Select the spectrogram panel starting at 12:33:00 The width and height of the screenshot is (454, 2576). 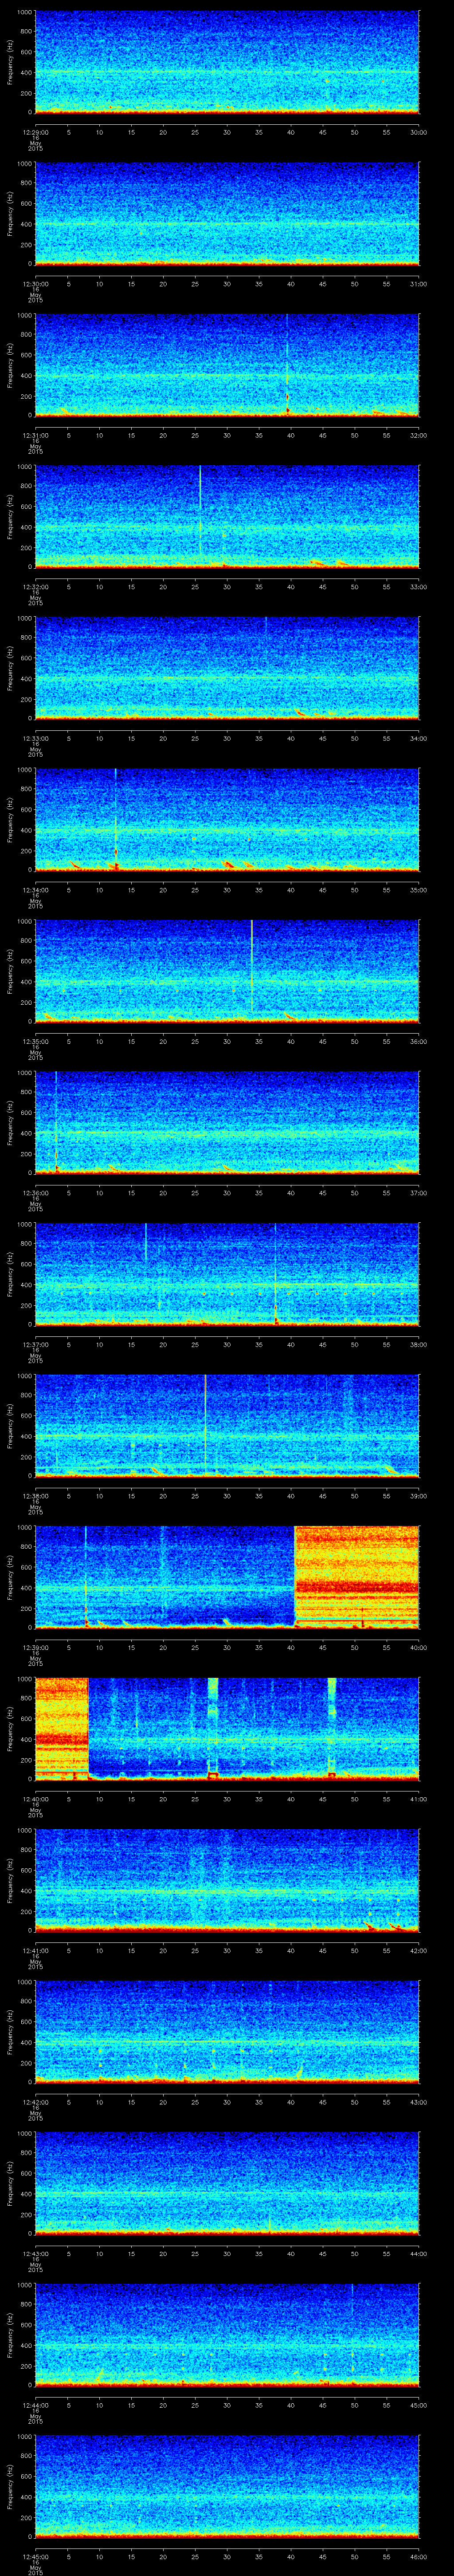[x=227, y=668]
